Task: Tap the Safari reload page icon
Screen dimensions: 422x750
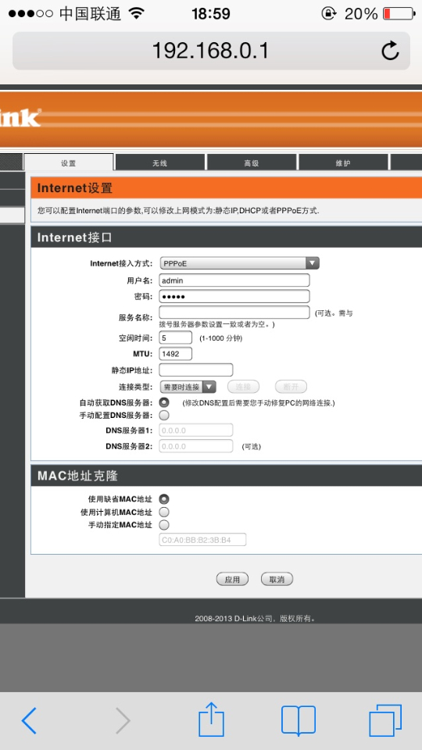Action: [390, 50]
